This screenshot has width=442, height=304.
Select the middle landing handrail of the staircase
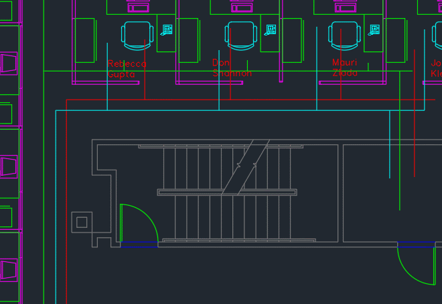pos(227,192)
